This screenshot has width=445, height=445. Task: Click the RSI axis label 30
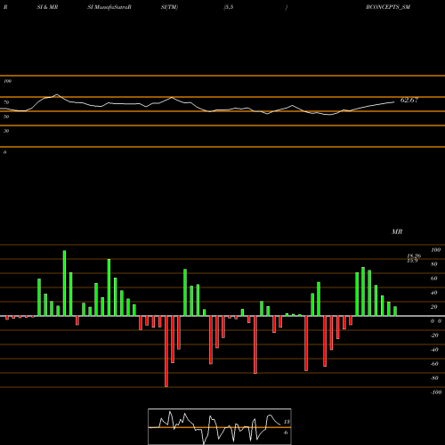[6, 131]
